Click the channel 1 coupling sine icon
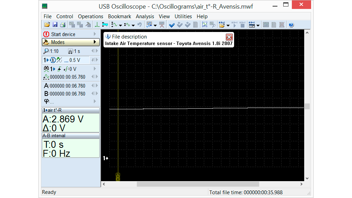352x198 pixels. [59, 60]
